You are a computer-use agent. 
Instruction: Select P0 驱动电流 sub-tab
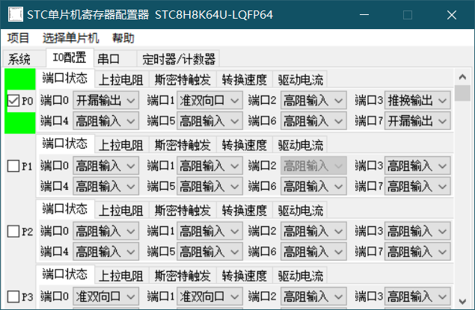300,80
